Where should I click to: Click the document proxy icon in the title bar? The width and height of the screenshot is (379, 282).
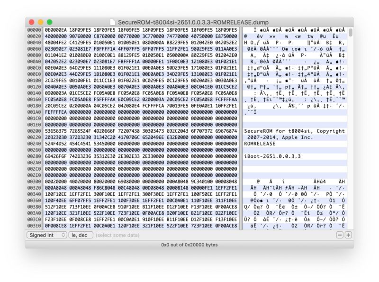(112, 22)
